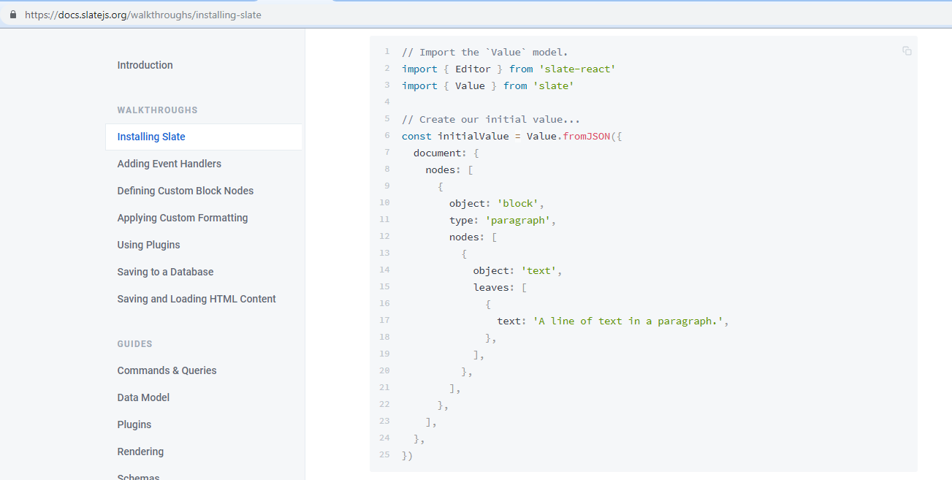Click "leaves:" on line 15

click(x=494, y=287)
